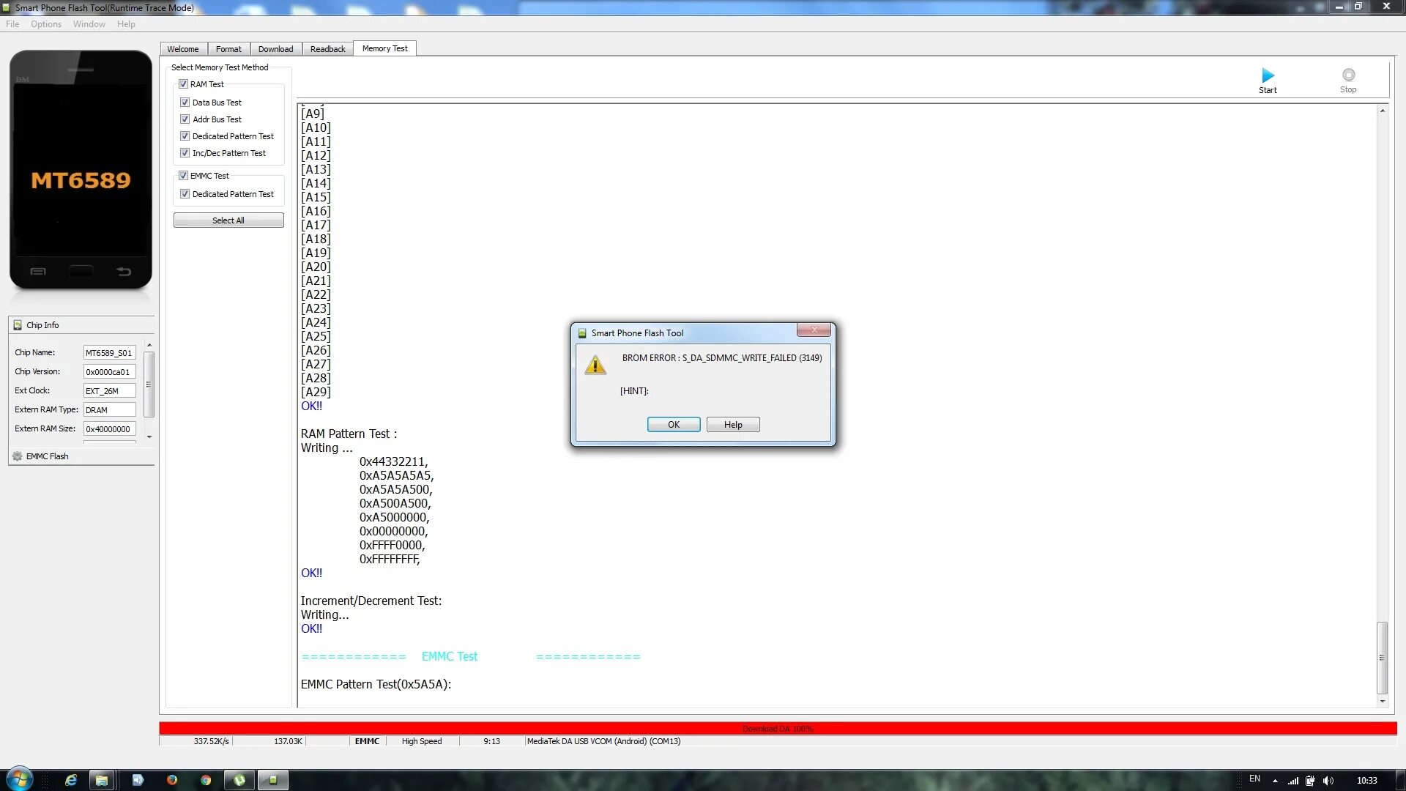Open the Options menu
The height and width of the screenshot is (791, 1406).
click(45, 24)
